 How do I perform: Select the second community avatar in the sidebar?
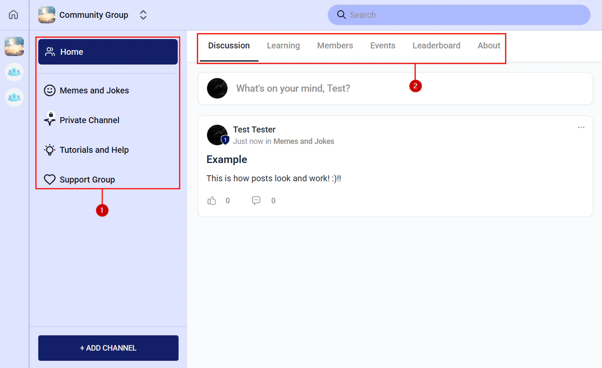pos(14,72)
